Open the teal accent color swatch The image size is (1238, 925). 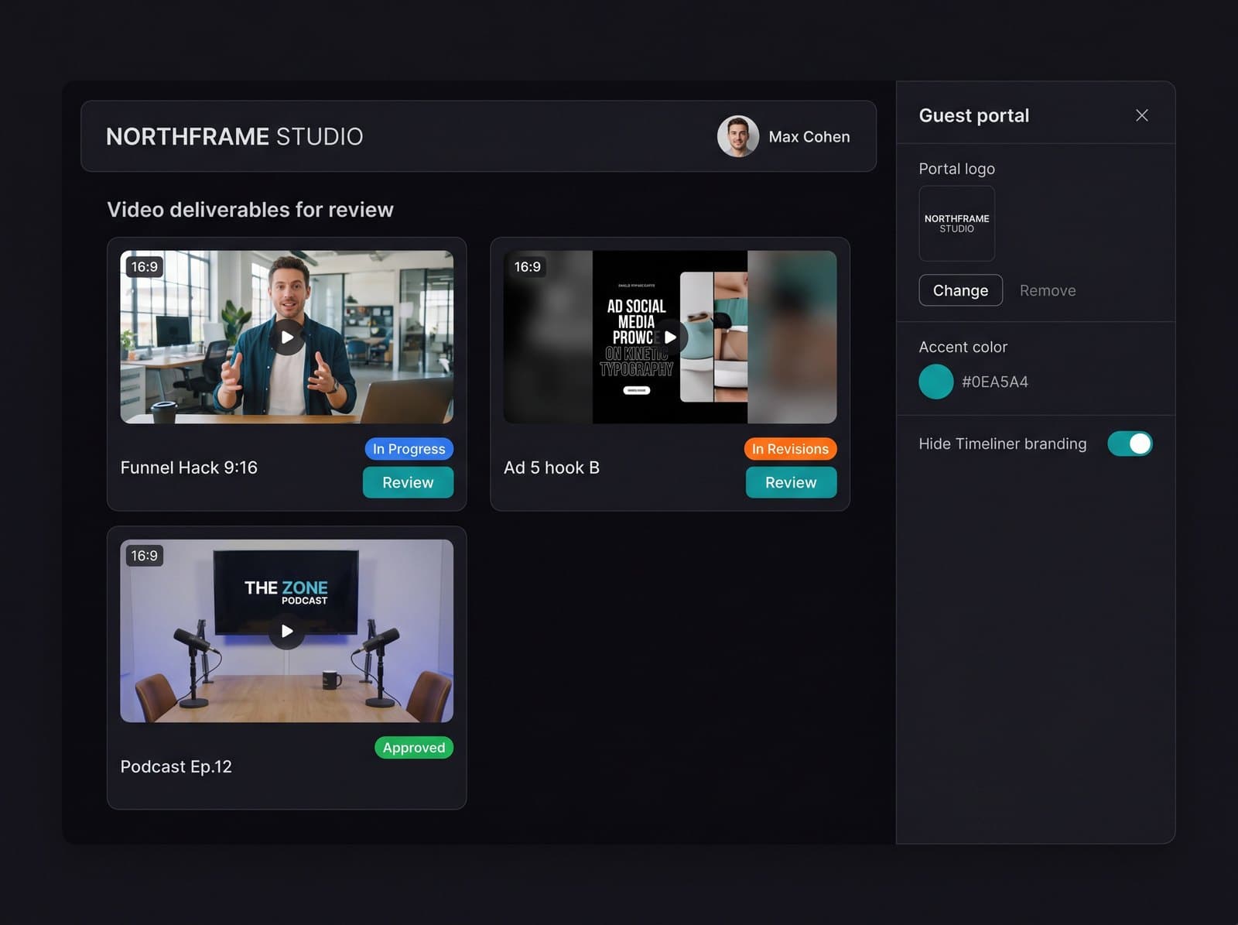tap(935, 382)
